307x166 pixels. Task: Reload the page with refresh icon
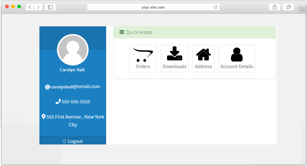[x=215, y=7]
